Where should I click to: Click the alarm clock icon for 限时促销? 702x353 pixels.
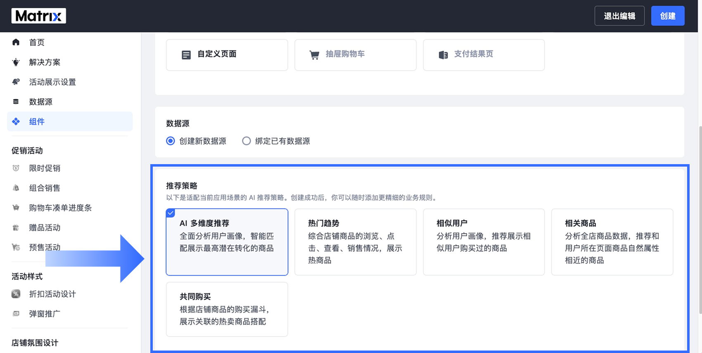[16, 168]
